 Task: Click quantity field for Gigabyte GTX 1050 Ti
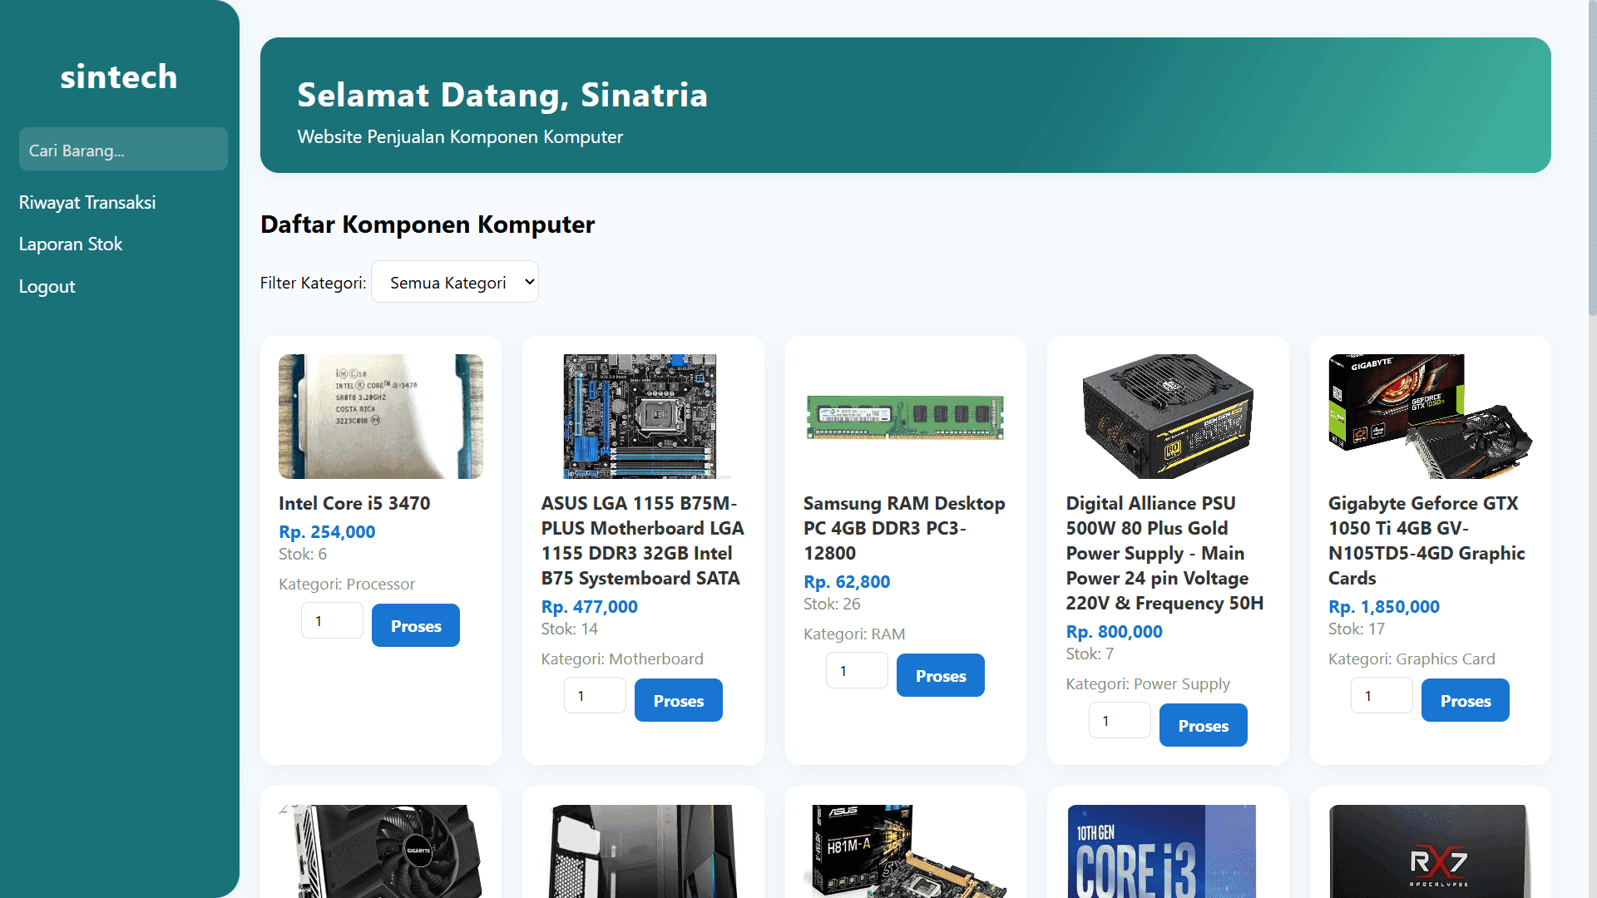coord(1382,696)
